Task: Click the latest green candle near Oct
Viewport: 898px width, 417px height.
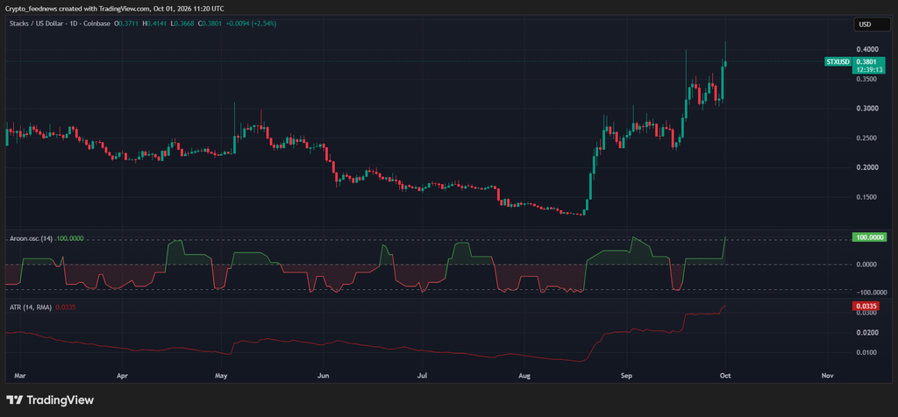Action: click(725, 63)
